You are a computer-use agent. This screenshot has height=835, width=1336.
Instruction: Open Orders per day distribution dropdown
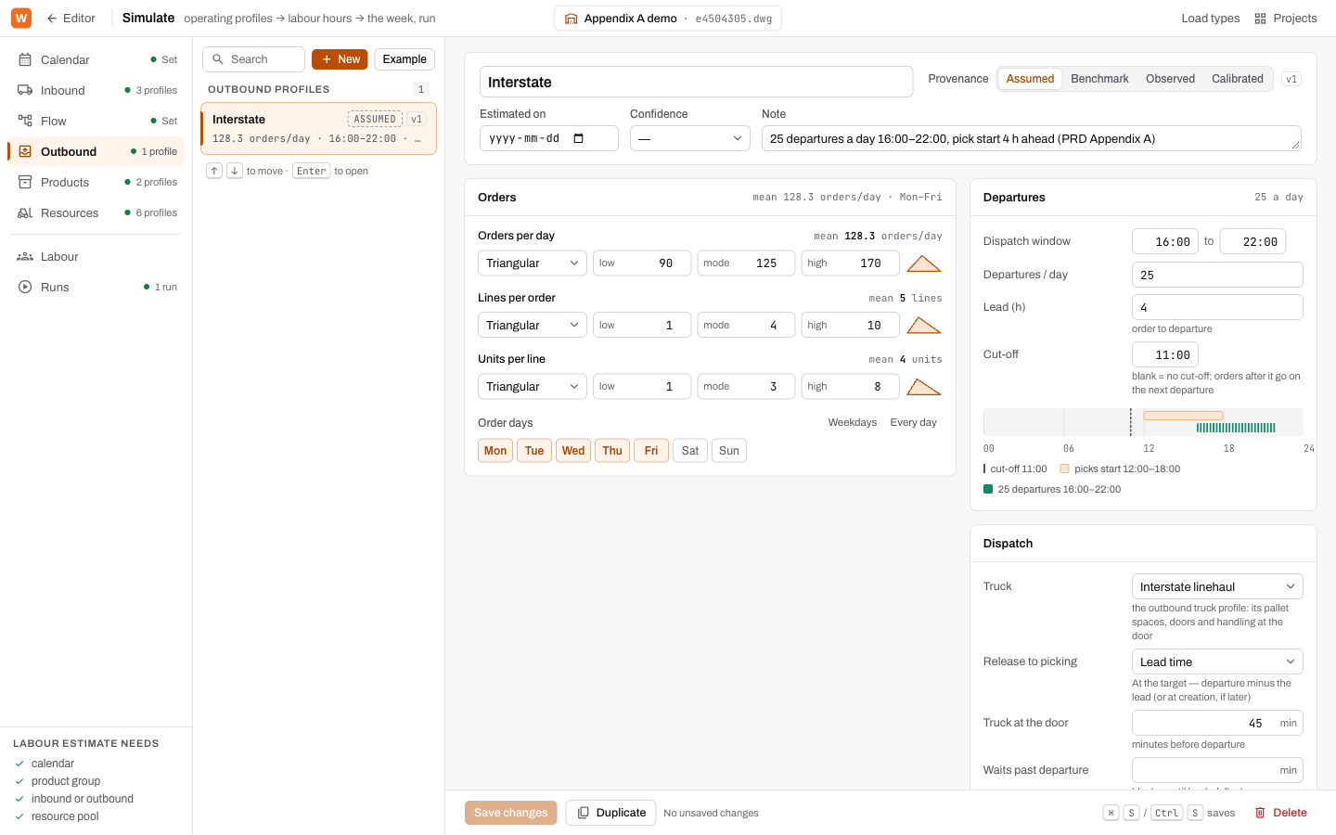(x=533, y=263)
